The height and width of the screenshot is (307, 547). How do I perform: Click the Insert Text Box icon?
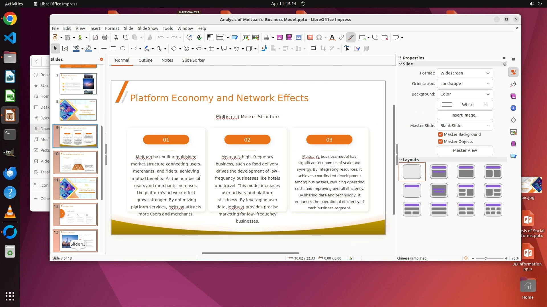(x=310, y=38)
